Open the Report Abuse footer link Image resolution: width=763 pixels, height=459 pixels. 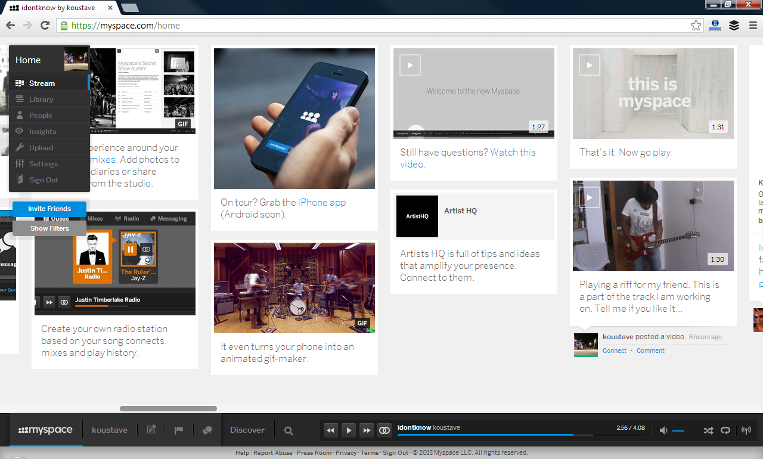273,452
